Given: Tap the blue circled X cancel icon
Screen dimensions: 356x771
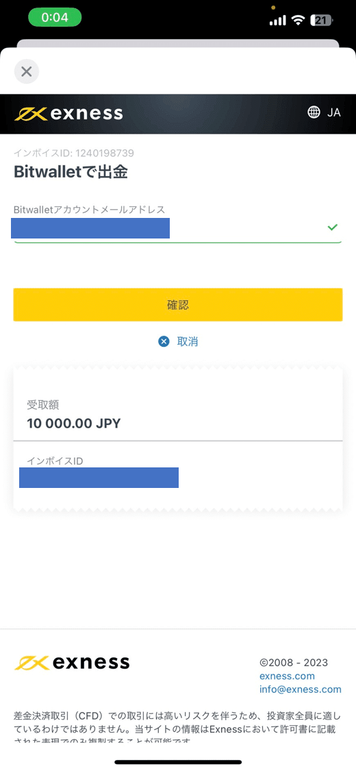Looking at the screenshot, I should click(164, 341).
